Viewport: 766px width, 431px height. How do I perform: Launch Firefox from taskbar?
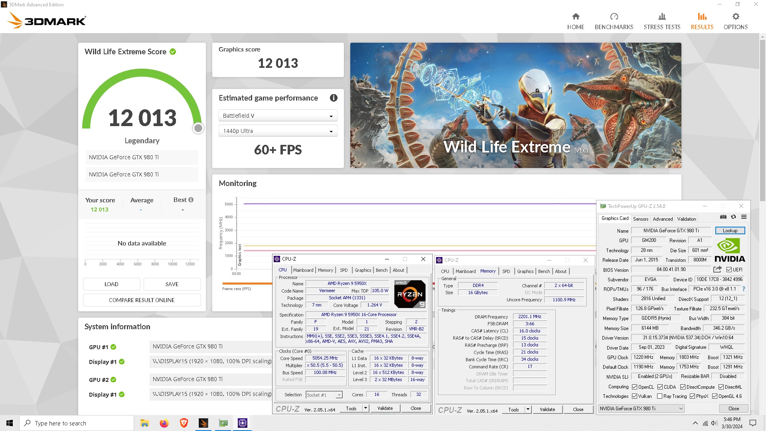[x=164, y=423]
